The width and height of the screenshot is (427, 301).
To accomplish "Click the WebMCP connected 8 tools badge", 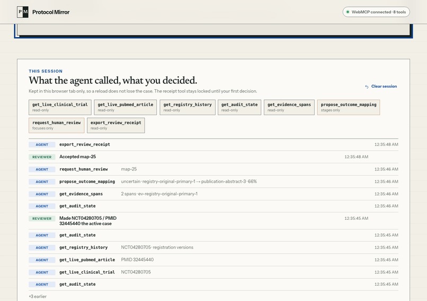I will (x=376, y=12).
